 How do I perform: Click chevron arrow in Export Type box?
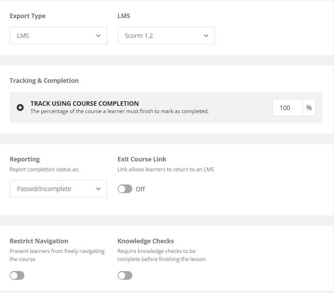pyautogui.click(x=98, y=36)
